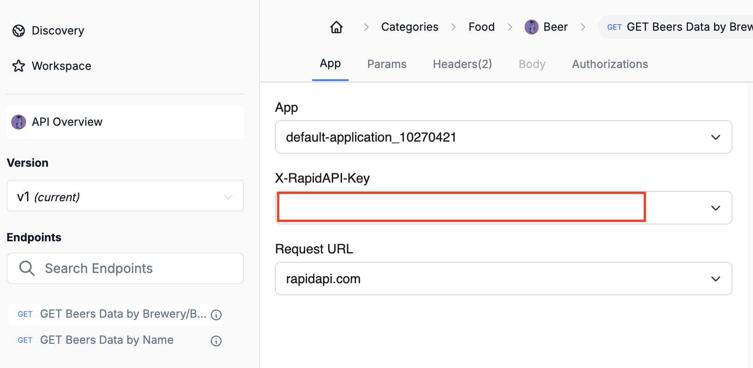Click the Workspace star icon
753x368 pixels.
pyautogui.click(x=19, y=66)
